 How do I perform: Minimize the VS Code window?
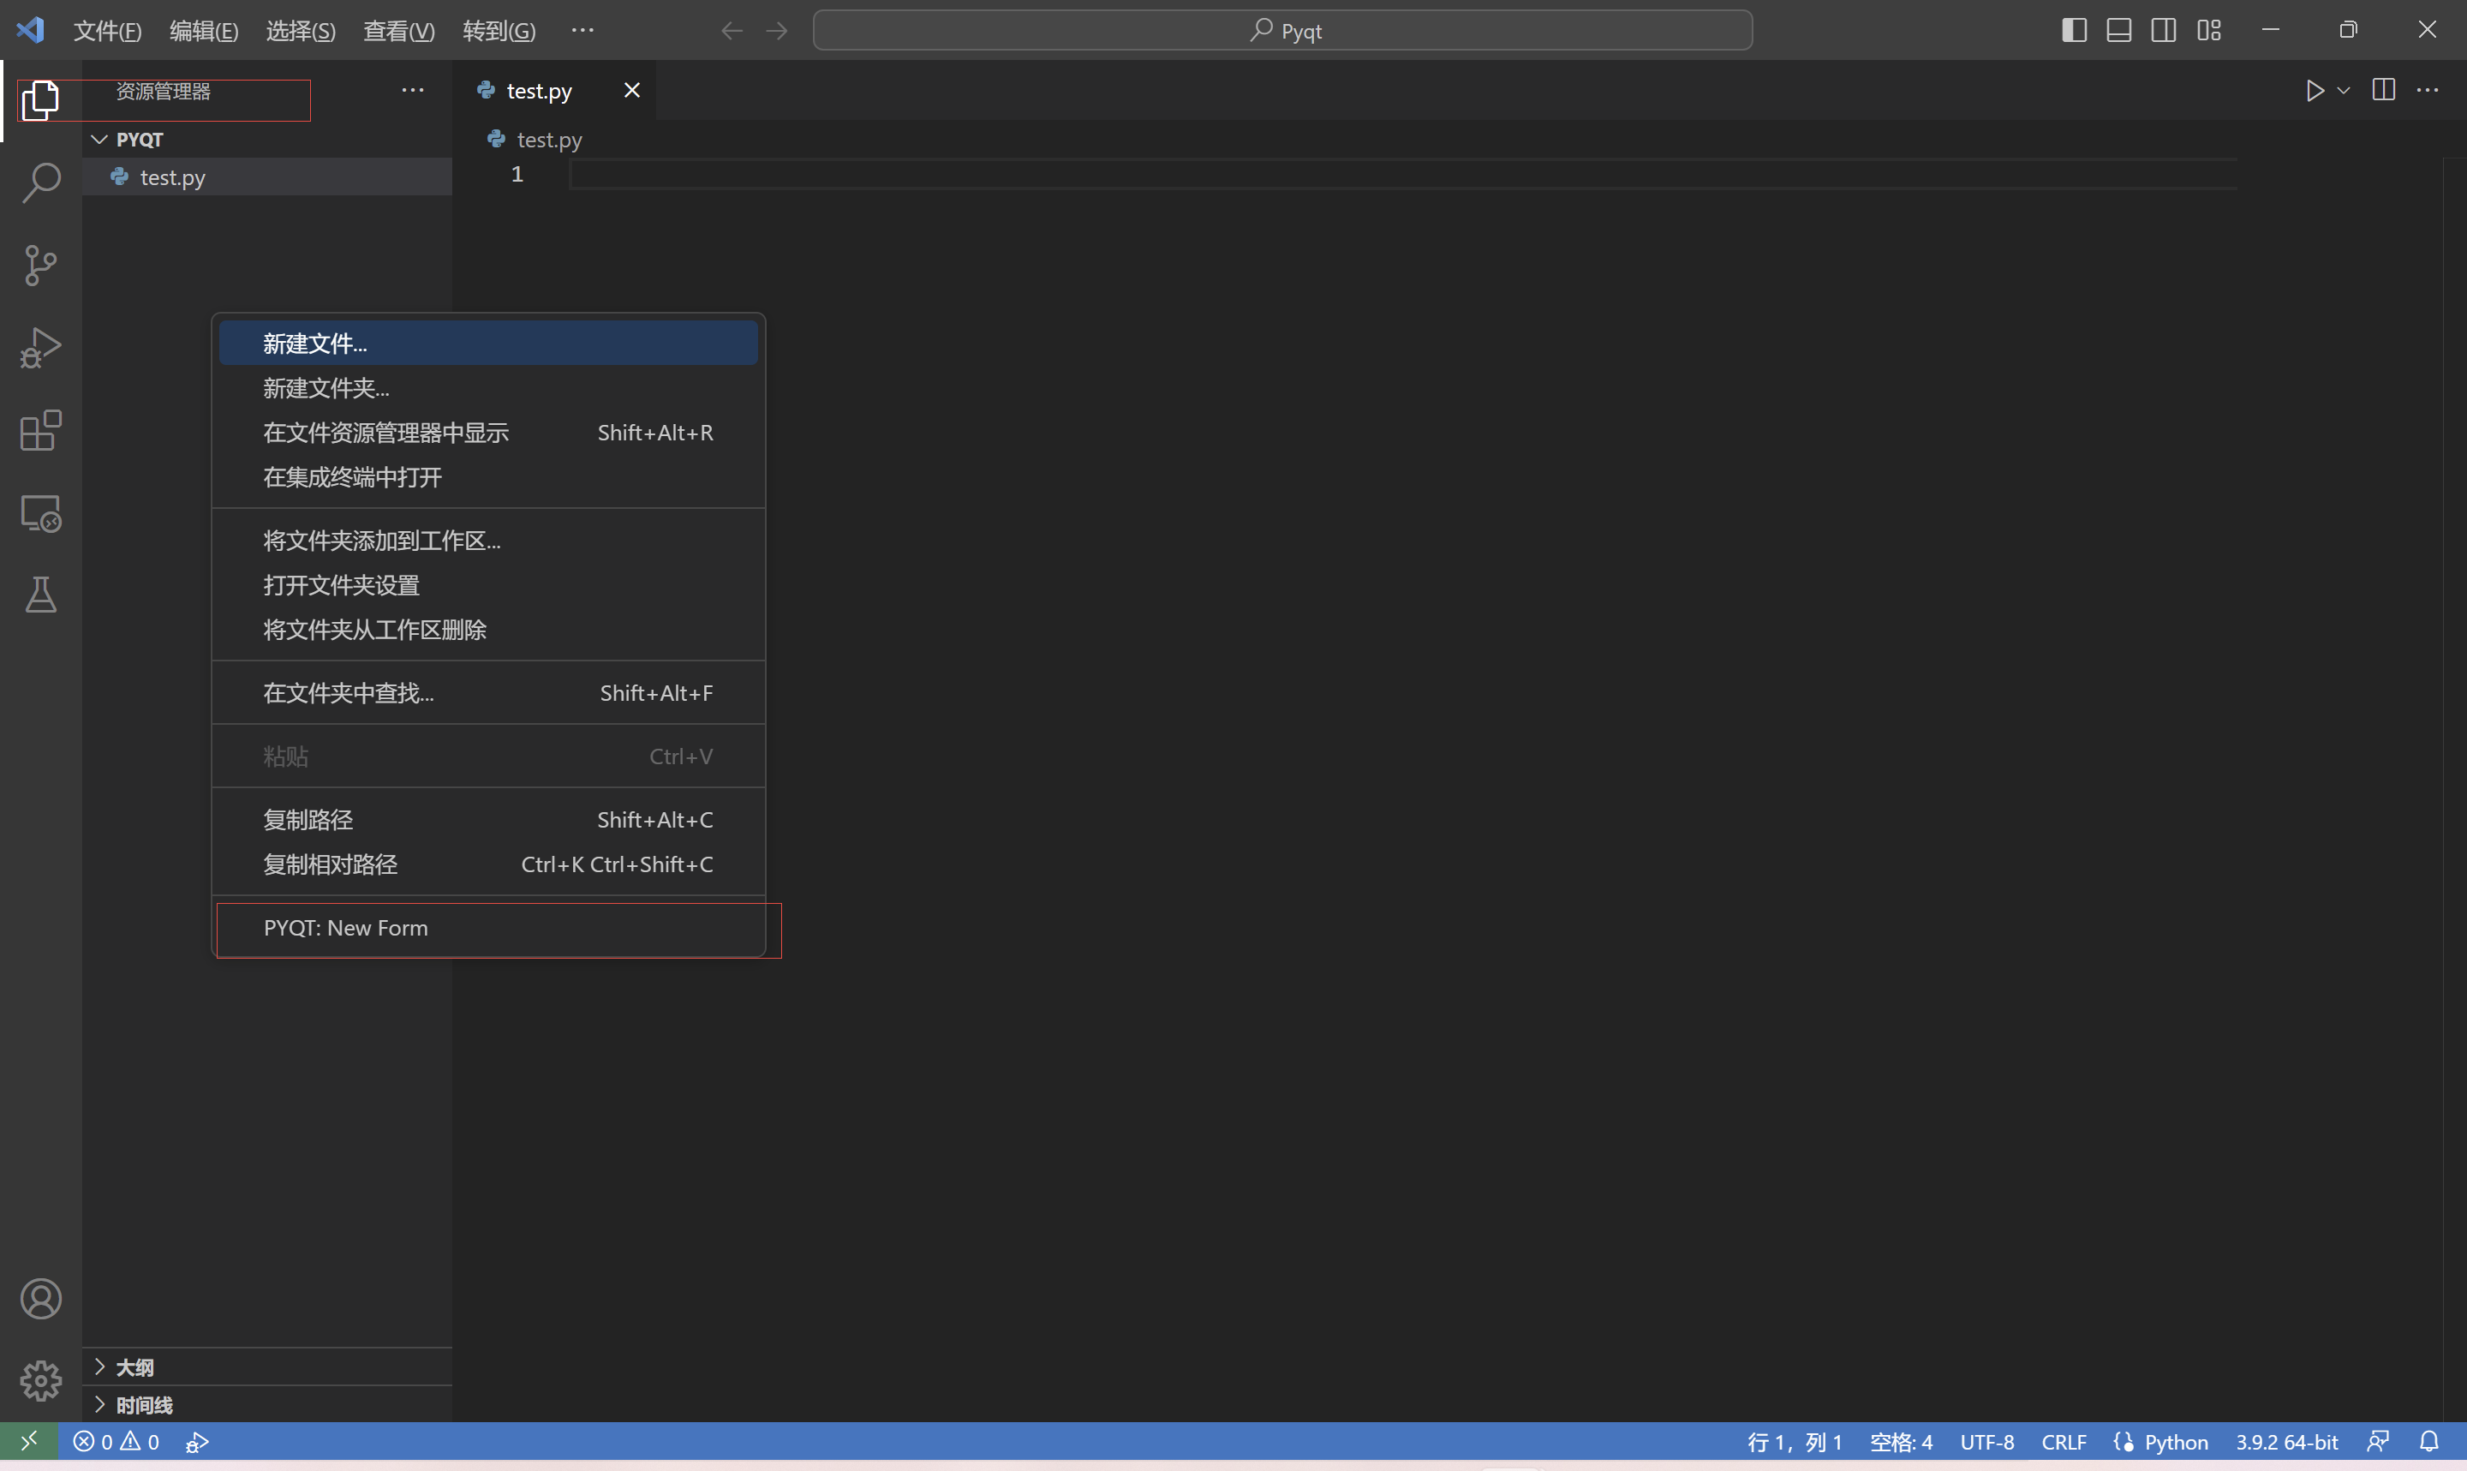pos(2271,30)
